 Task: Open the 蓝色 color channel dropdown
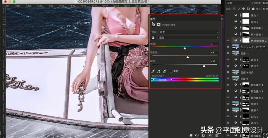click(189, 38)
